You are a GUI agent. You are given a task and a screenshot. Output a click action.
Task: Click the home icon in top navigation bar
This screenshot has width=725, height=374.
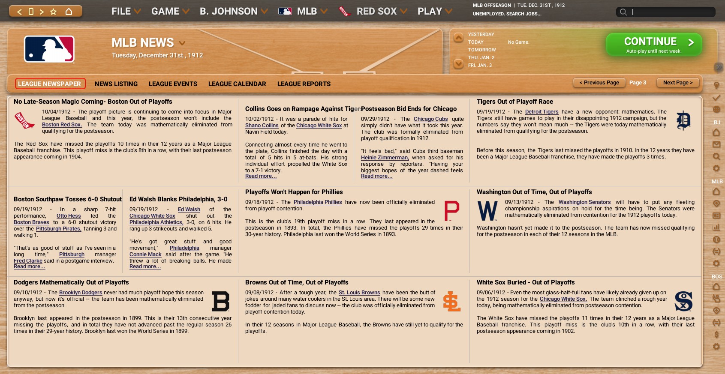pyautogui.click(x=69, y=12)
